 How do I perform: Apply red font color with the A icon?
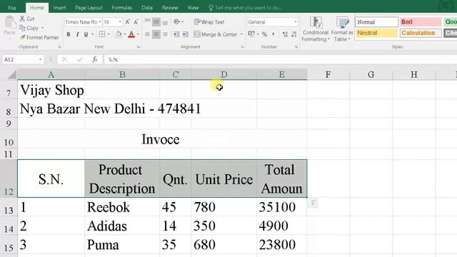(x=131, y=34)
